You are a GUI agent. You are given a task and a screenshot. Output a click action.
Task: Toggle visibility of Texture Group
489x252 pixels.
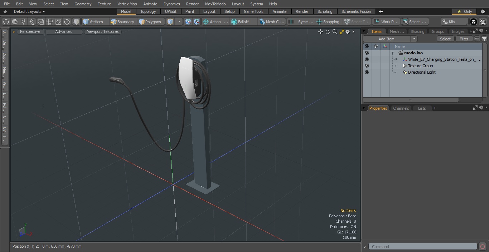click(366, 66)
